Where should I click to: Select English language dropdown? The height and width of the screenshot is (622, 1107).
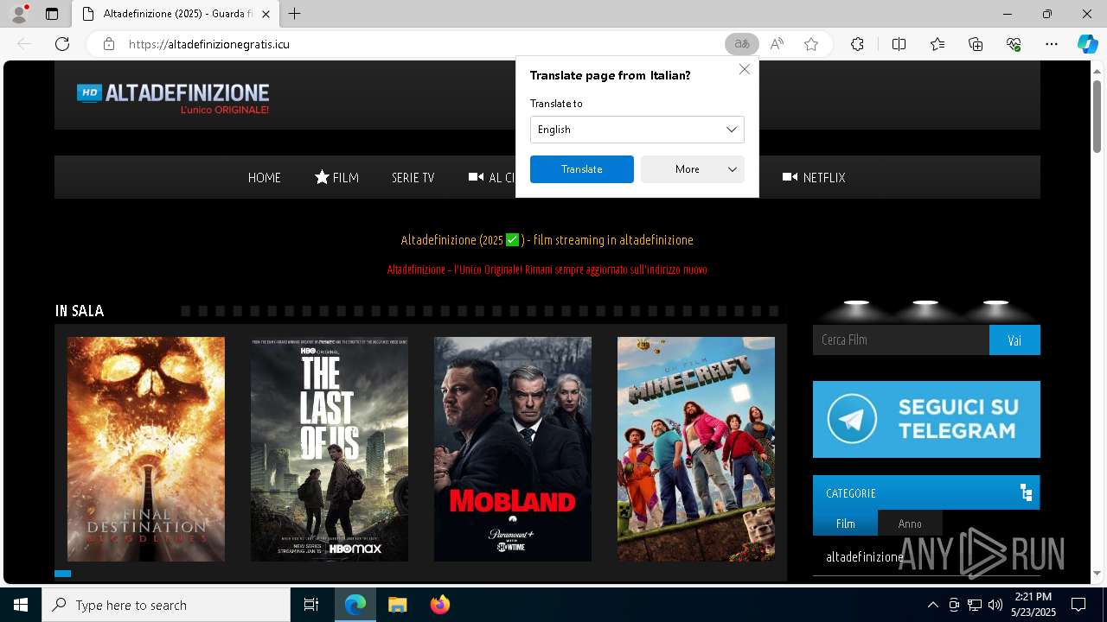[637, 130]
